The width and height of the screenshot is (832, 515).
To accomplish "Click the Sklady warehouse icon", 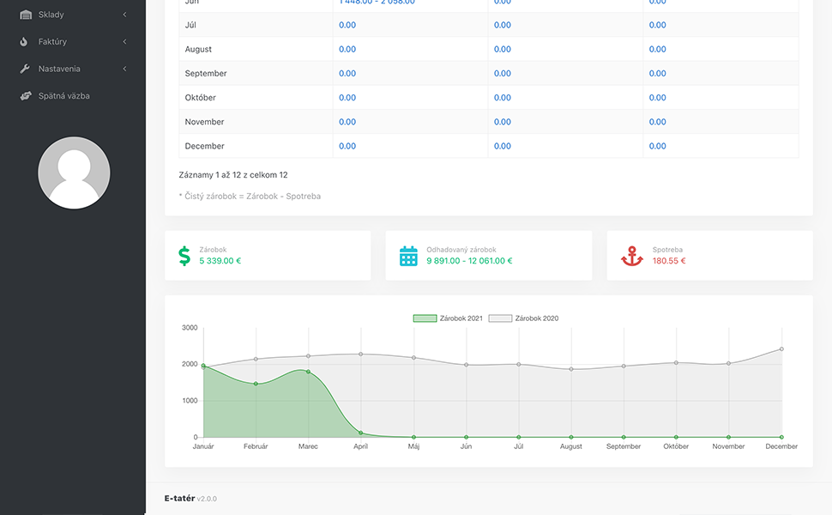I will click(26, 15).
